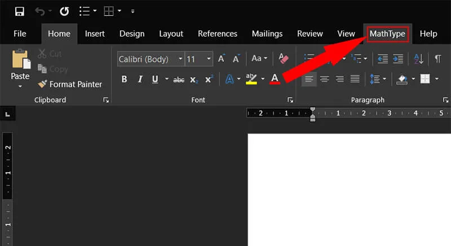
Task: Apply the red font color swatch
Action: [x=275, y=79]
